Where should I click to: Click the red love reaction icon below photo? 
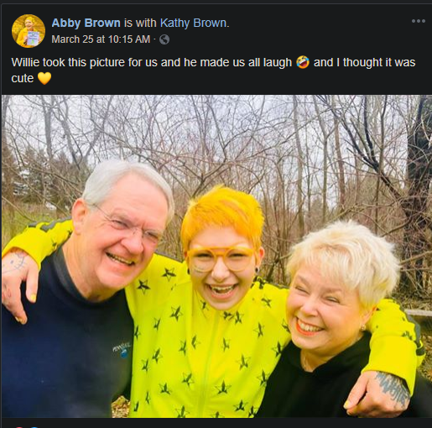pyautogui.click(x=19, y=427)
